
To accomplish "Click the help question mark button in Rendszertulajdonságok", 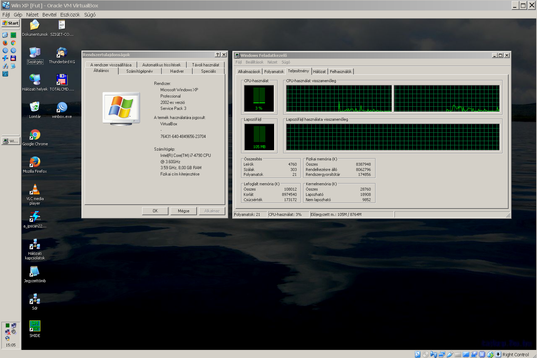I will coord(218,55).
